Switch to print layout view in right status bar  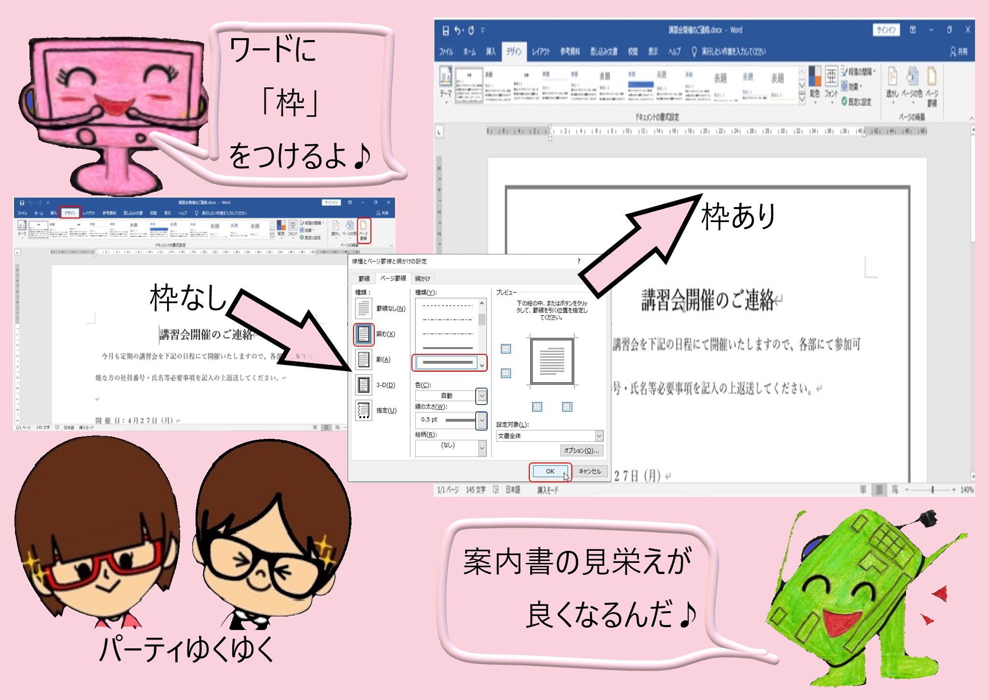tap(879, 490)
